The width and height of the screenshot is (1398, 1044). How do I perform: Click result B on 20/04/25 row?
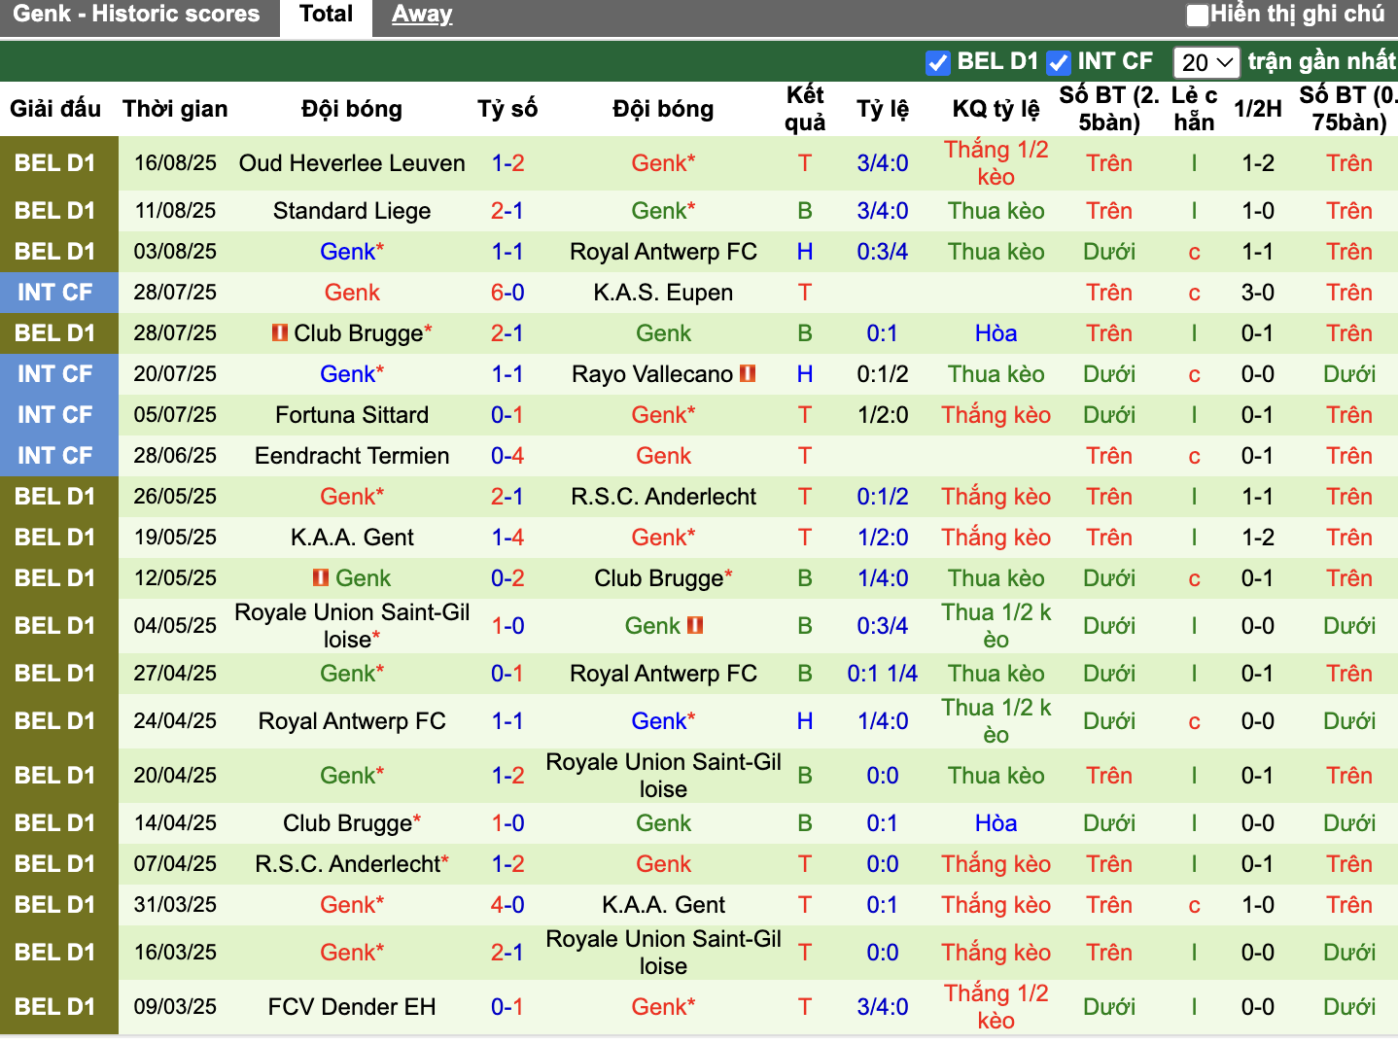tap(805, 776)
